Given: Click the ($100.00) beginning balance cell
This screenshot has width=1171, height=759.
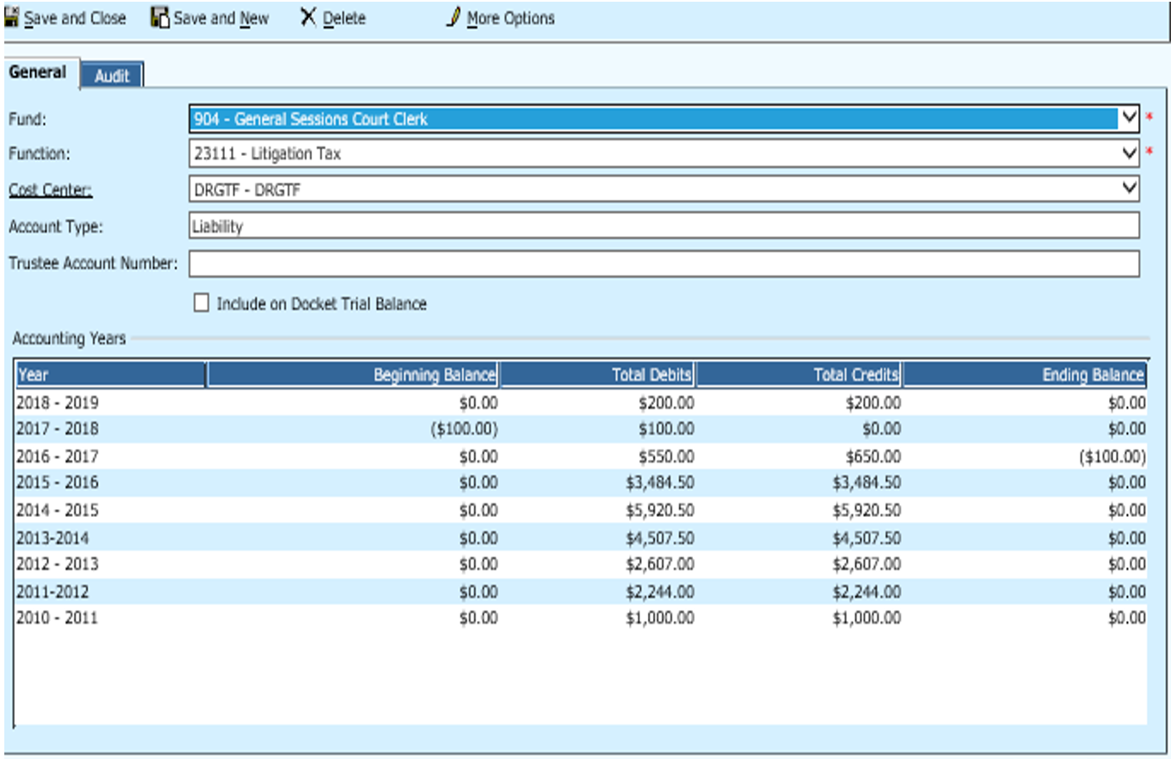Looking at the screenshot, I should click(464, 429).
